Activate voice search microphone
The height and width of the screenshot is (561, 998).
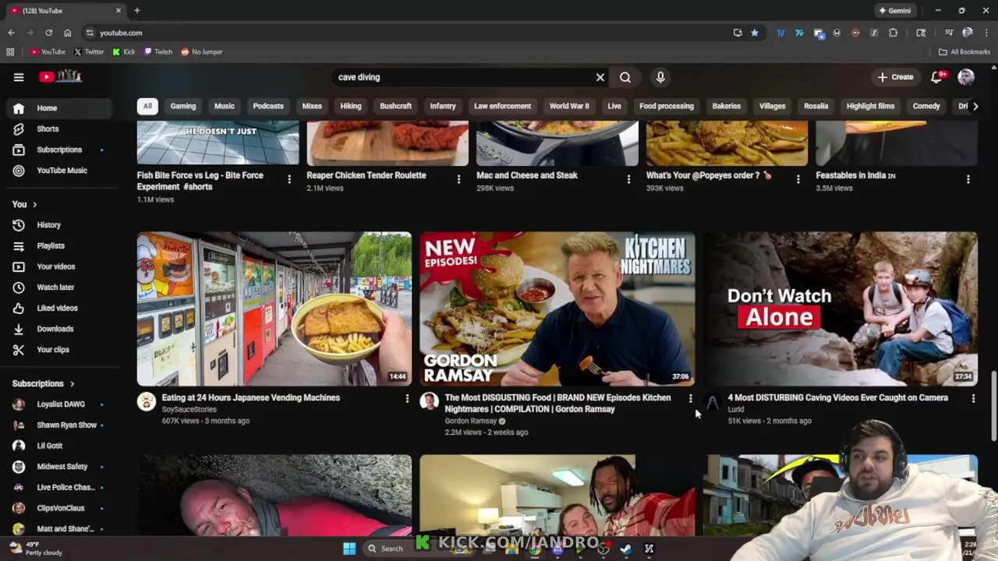[660, 77]
